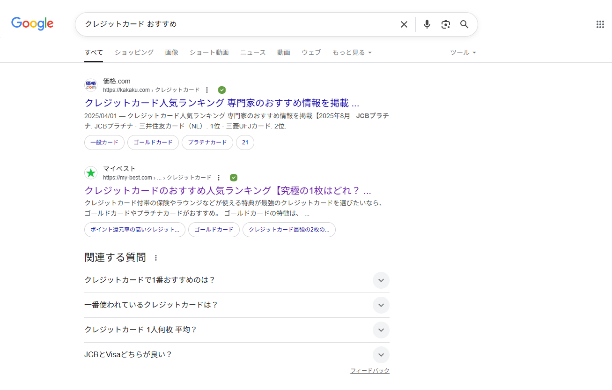The width and height of the screenshot is (612, 390).
Task: Click the magnifying glass search button
Action: click(464, 24)
